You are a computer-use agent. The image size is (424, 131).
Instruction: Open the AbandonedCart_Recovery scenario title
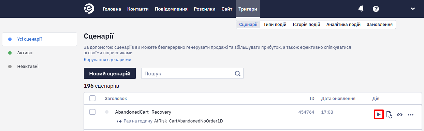click(143, 112)
